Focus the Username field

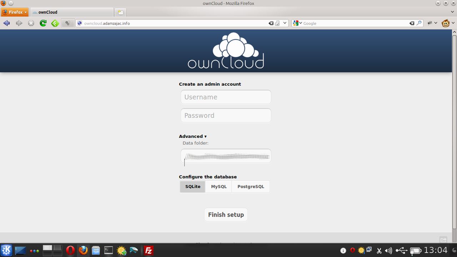pyautogui.click(x=226, y=97)
